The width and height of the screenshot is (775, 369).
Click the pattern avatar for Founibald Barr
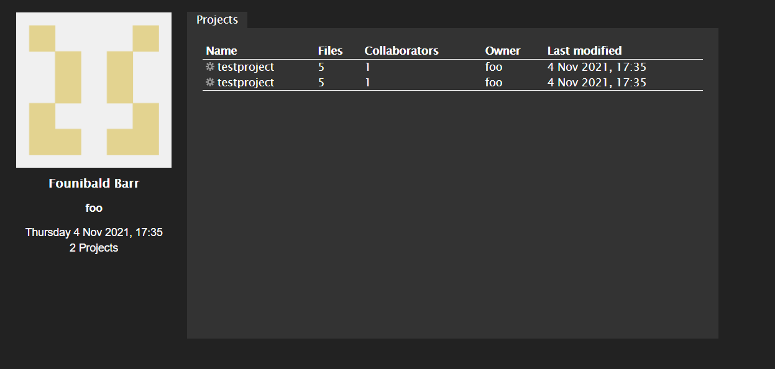tap(93, 89)
